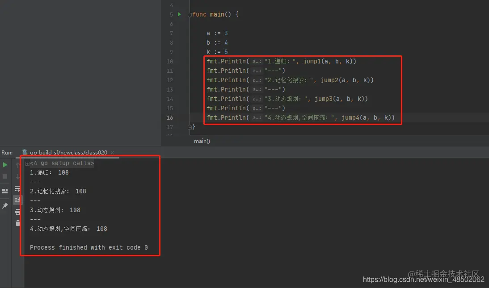
Task: Expand the '<4 go setup calls>' folded output
Action: pyautogui.click(x=27, y=163)
